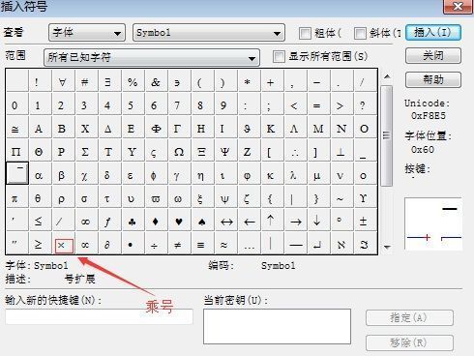Click the 指定(A) assign button
Viewport: 474px width, 356px height.
409,318
